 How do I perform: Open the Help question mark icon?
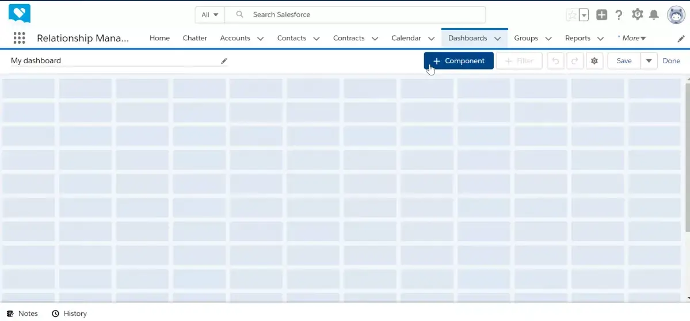pos(619,15)
